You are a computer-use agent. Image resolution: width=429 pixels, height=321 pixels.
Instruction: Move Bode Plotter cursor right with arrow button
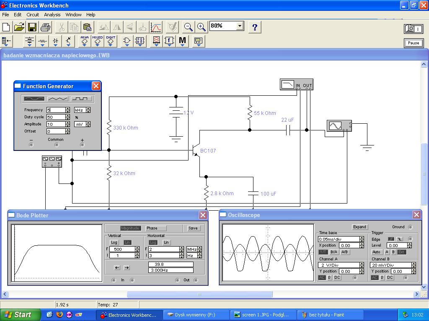click(127, 268)
